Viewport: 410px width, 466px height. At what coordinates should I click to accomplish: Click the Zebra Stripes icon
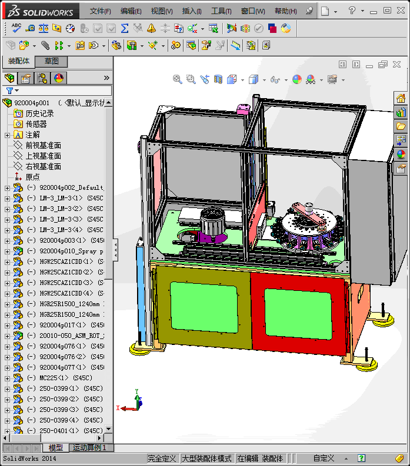245,28
